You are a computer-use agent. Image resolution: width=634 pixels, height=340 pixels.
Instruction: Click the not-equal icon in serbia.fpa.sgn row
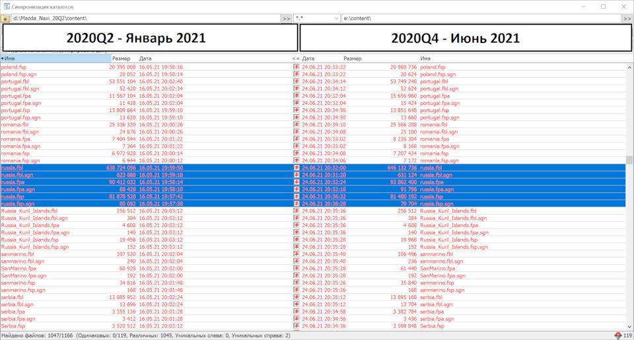coord(297,319)
